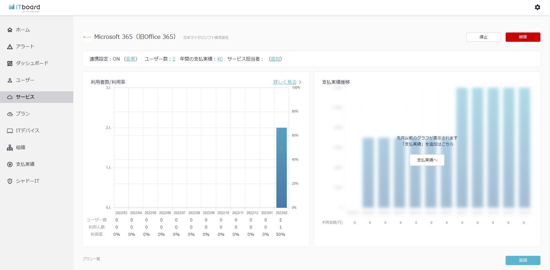
Task: Select the サービス menu item
Action: coord(25,97)
